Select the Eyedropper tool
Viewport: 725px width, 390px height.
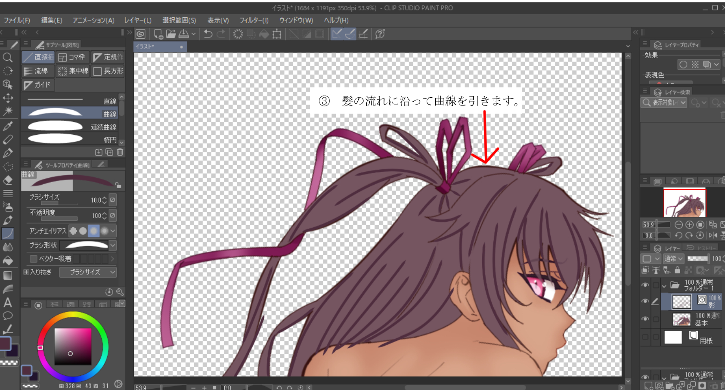click(x=8, y=126)
